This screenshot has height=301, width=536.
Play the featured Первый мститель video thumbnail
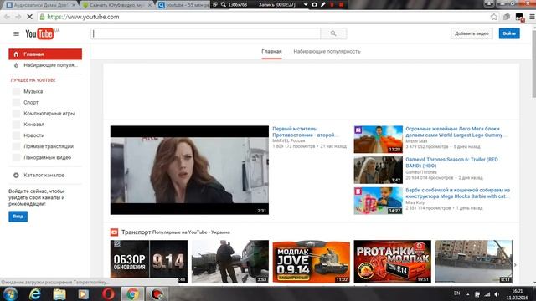(x=189, y=170)
